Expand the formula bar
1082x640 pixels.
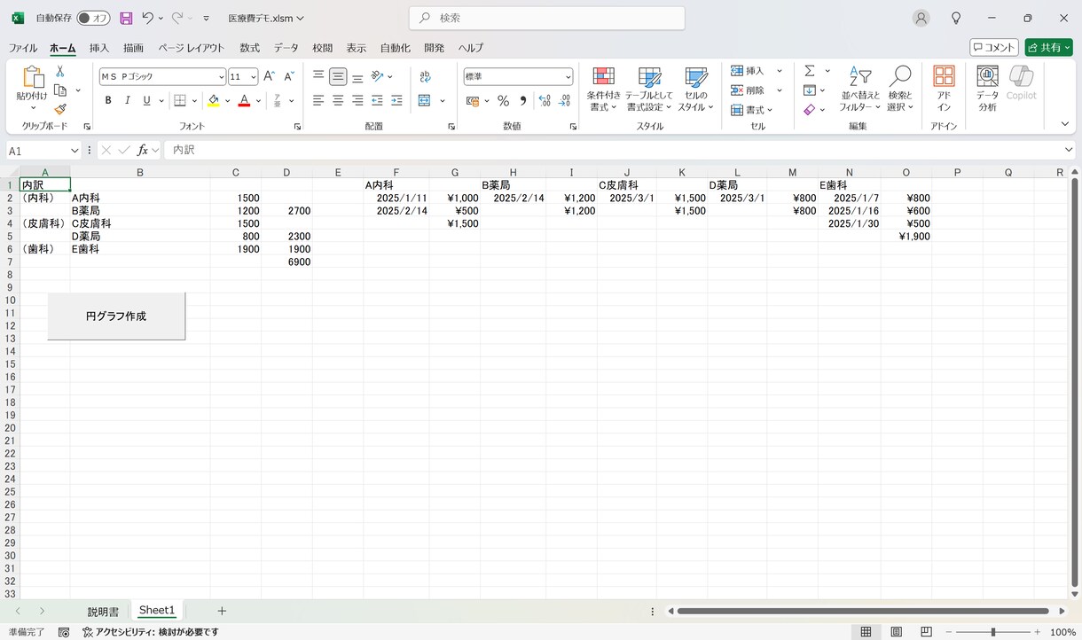coord(1068,151)
